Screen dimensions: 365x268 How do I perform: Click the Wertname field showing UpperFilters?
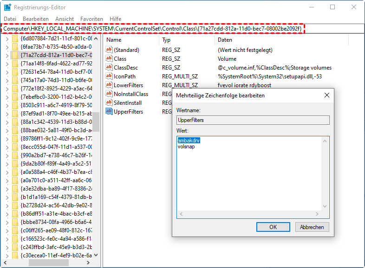(x=253, y=120)
